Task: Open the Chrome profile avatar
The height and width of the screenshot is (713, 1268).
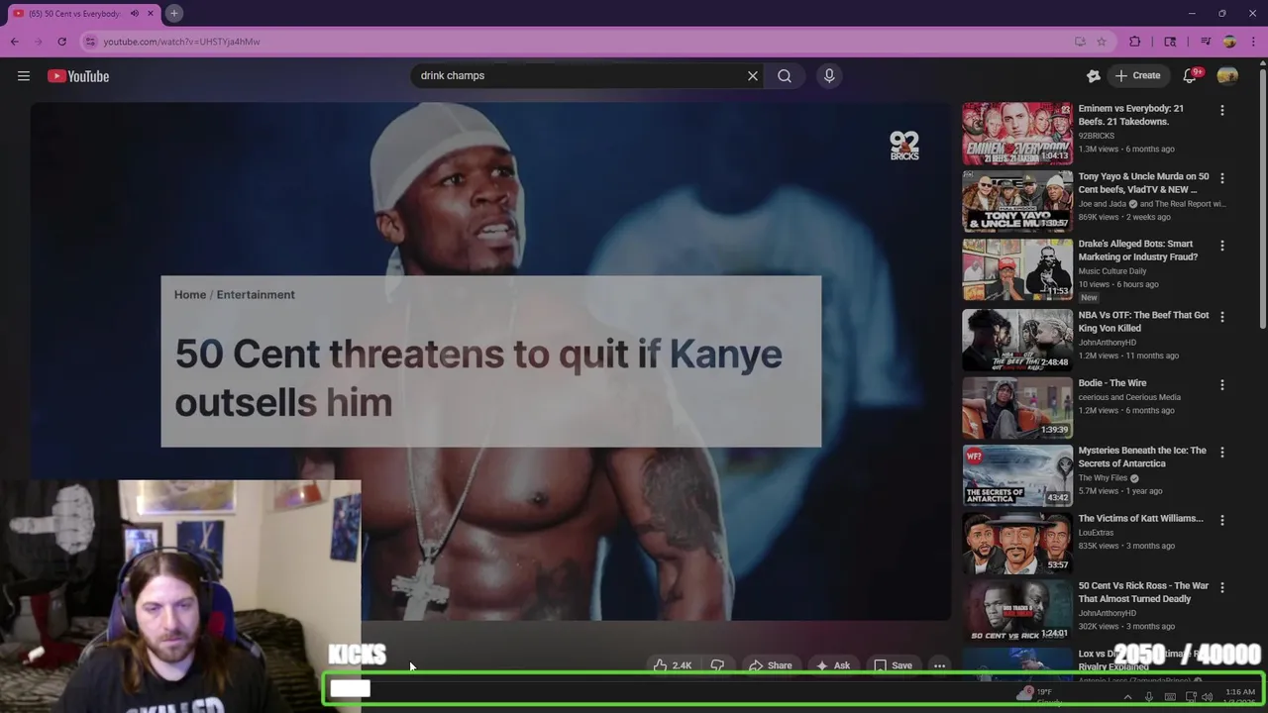Action: pos(1229,42)
